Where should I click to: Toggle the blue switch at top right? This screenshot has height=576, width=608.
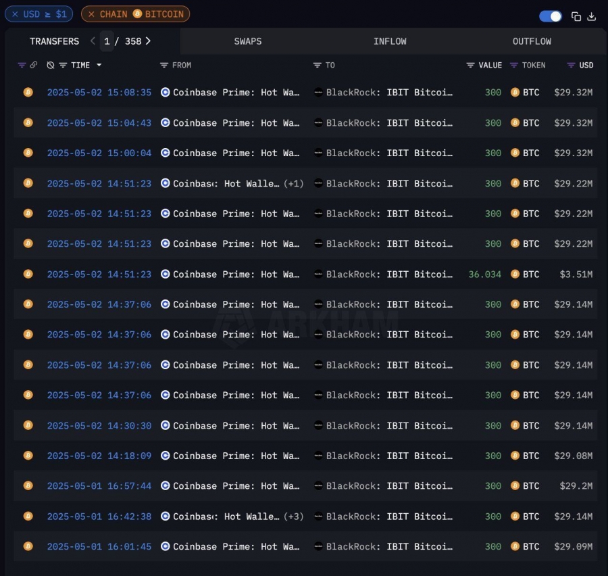point(550,16)
